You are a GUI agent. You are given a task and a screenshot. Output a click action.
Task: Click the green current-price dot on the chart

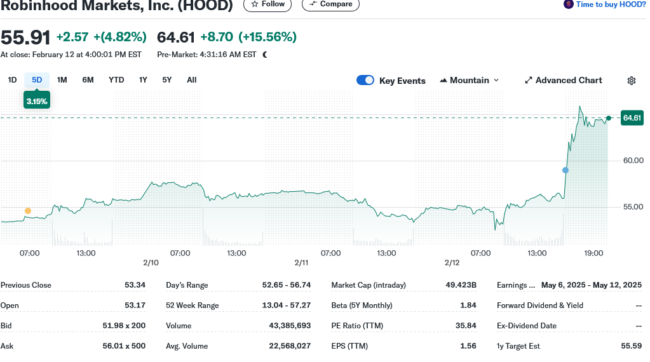click(x=609, y=118)
